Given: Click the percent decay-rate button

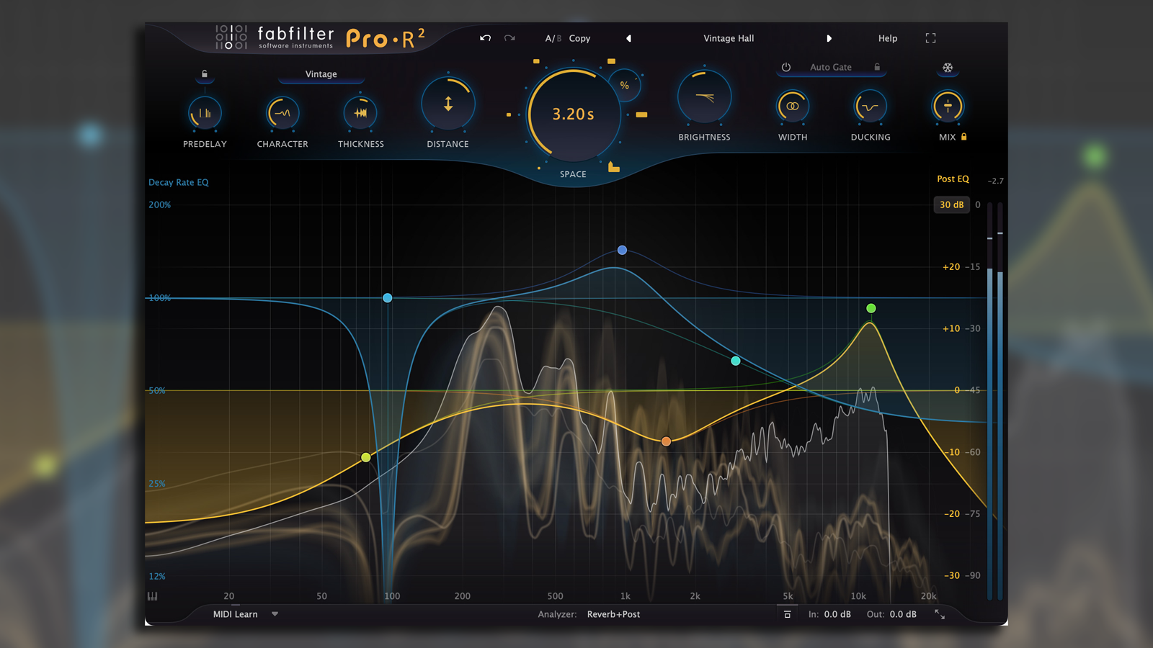Looking at the screenshot, I should coord(625,85).
